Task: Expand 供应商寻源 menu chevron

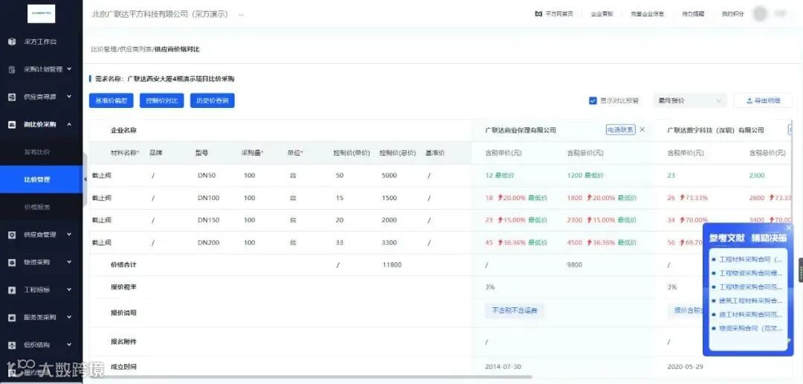Action: click(x=70, y=97)
